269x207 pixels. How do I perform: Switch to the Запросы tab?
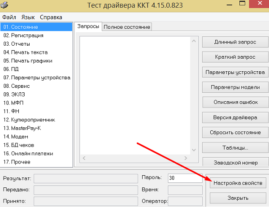point(88,26)
